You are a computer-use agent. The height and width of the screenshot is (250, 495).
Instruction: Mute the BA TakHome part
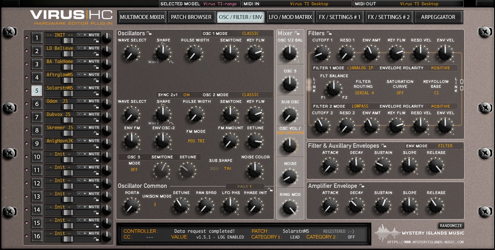point(94,61)
